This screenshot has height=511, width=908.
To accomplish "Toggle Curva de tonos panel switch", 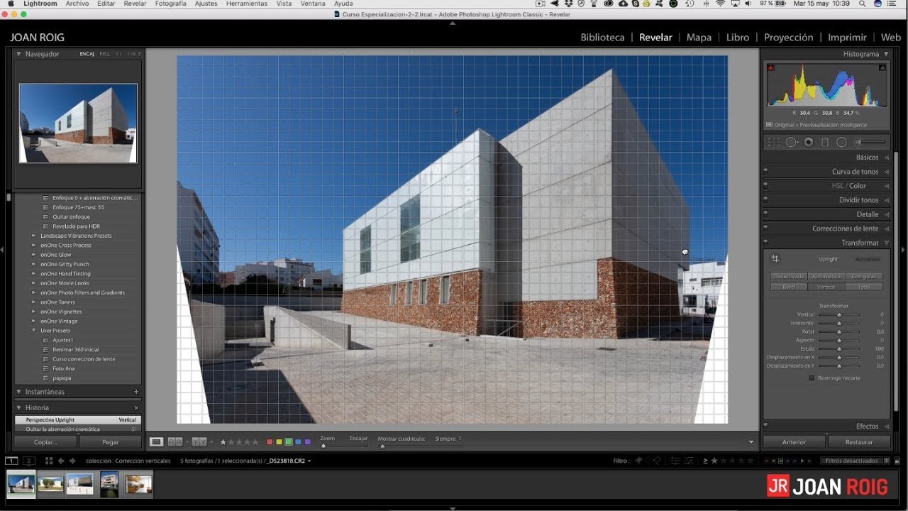I will tap(765, 172).
